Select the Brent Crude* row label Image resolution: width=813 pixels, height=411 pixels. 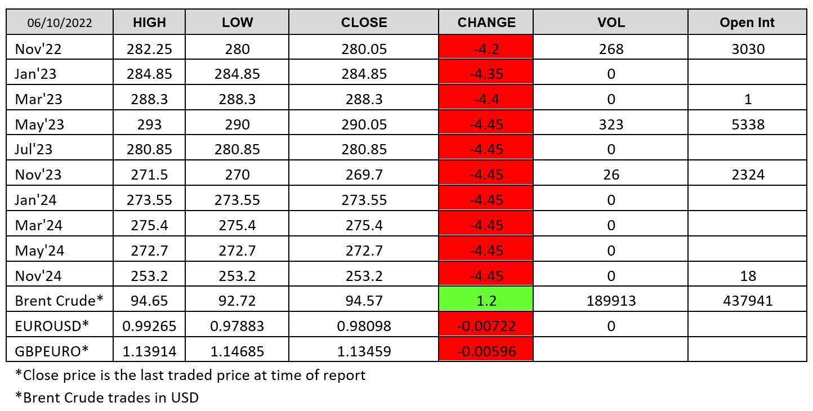[59, 301]
